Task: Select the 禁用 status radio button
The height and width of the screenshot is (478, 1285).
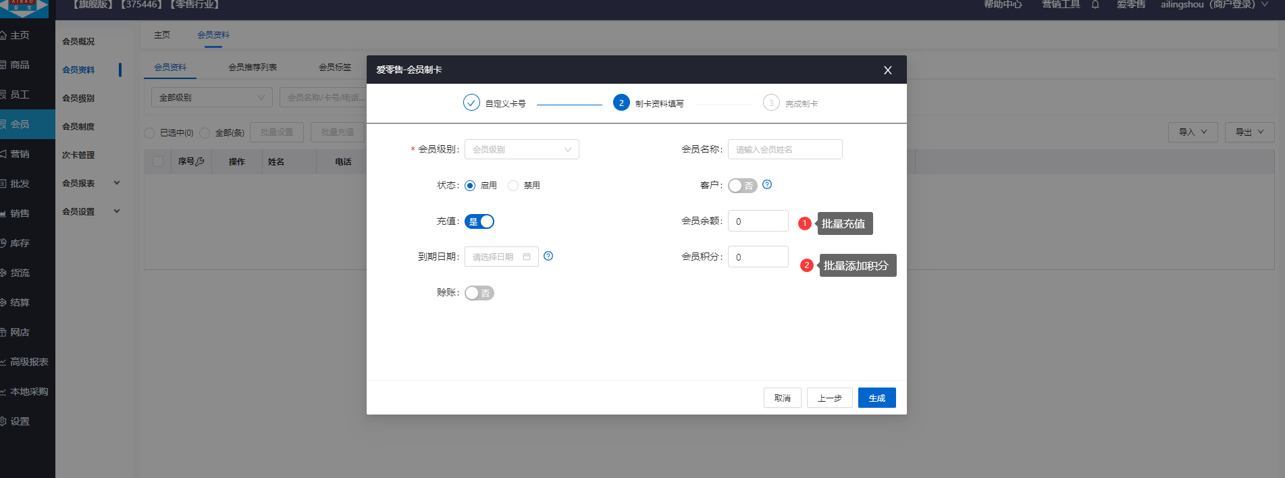Action: tap(513, 186)
